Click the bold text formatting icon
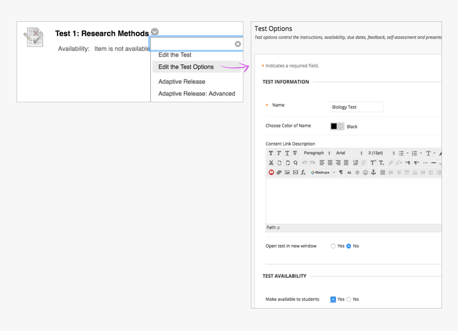The height and width of the screenshot is (331, 458). click(x=270, y=152)
